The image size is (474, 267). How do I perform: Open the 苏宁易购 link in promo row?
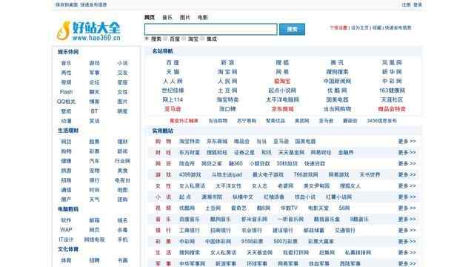(x=247, y=121)
